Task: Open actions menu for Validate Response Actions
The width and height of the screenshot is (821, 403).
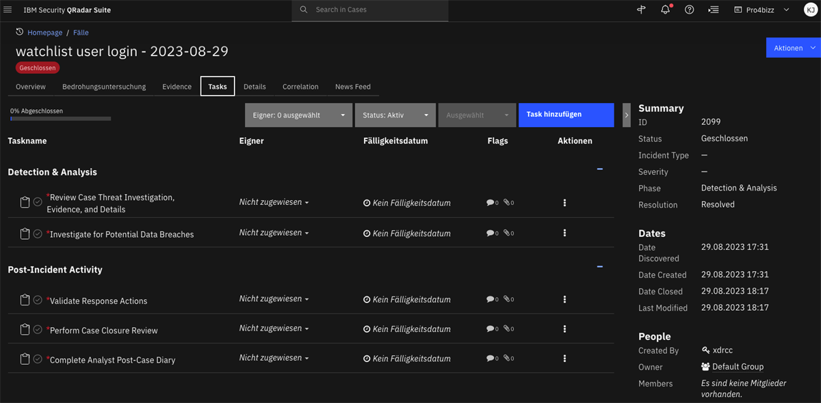Action: tap(564, 299)
